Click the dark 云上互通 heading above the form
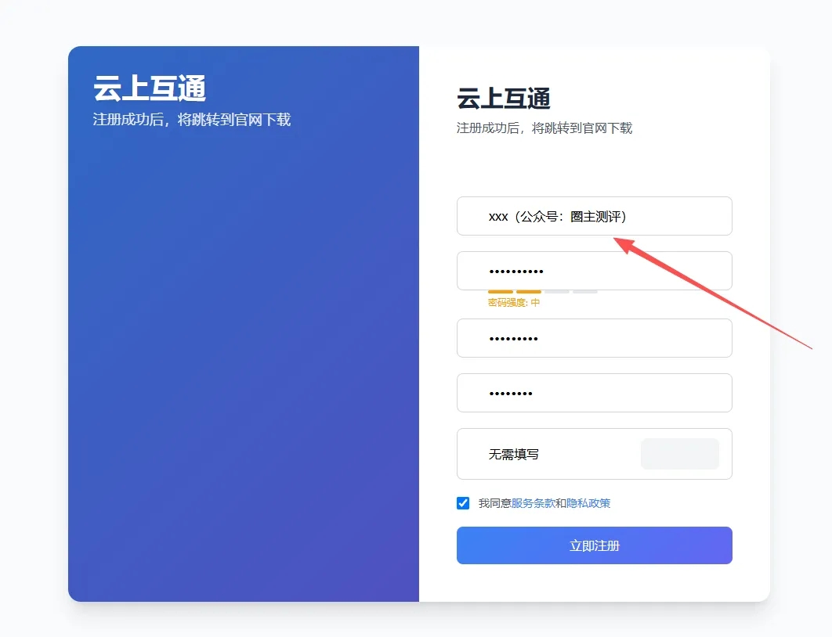Screen dimensions: 832x637 (504, 99)
